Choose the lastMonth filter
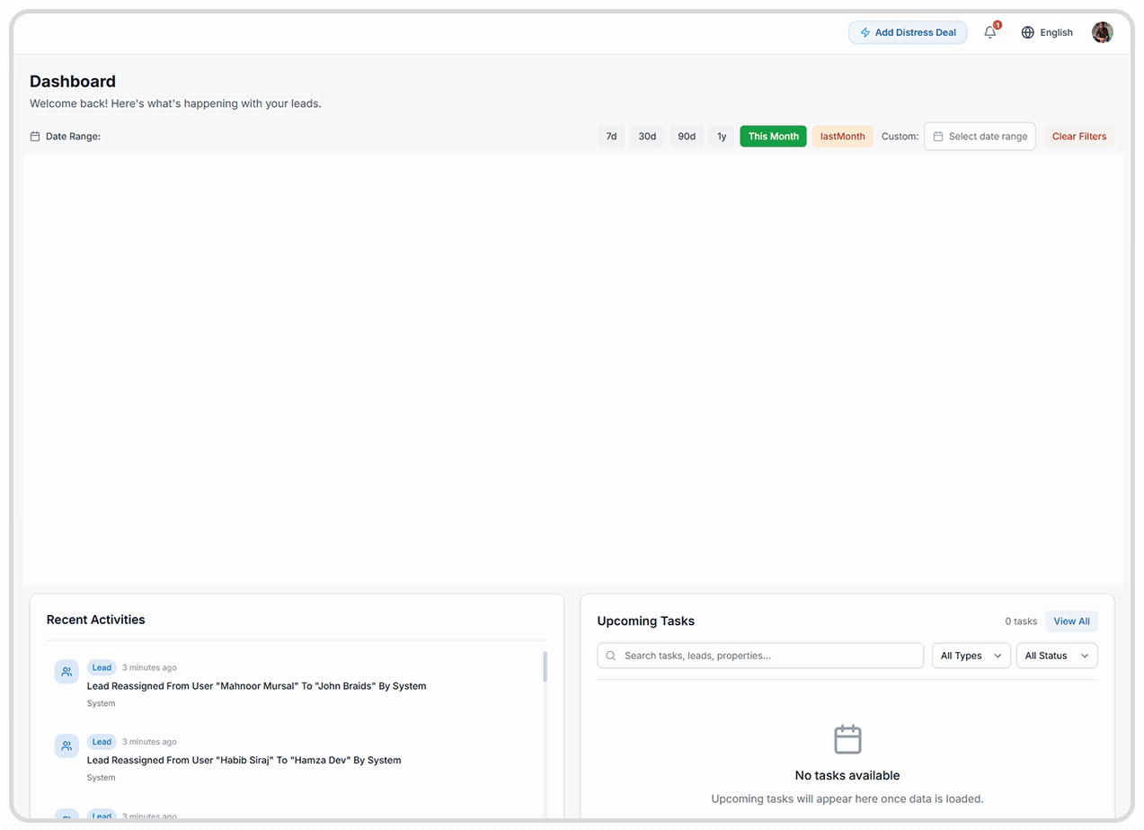 842,137
